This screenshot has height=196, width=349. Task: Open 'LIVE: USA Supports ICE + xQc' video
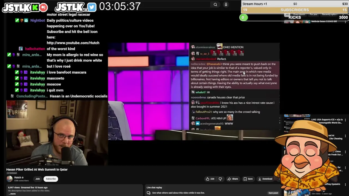click(327, 121)
